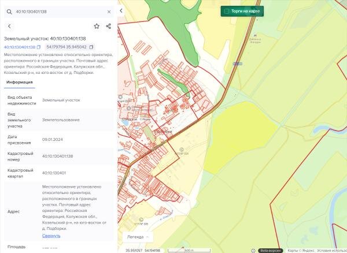Open the blue 40:10:130401:138 link
347x253 pixels.
[x=20, y=47]
